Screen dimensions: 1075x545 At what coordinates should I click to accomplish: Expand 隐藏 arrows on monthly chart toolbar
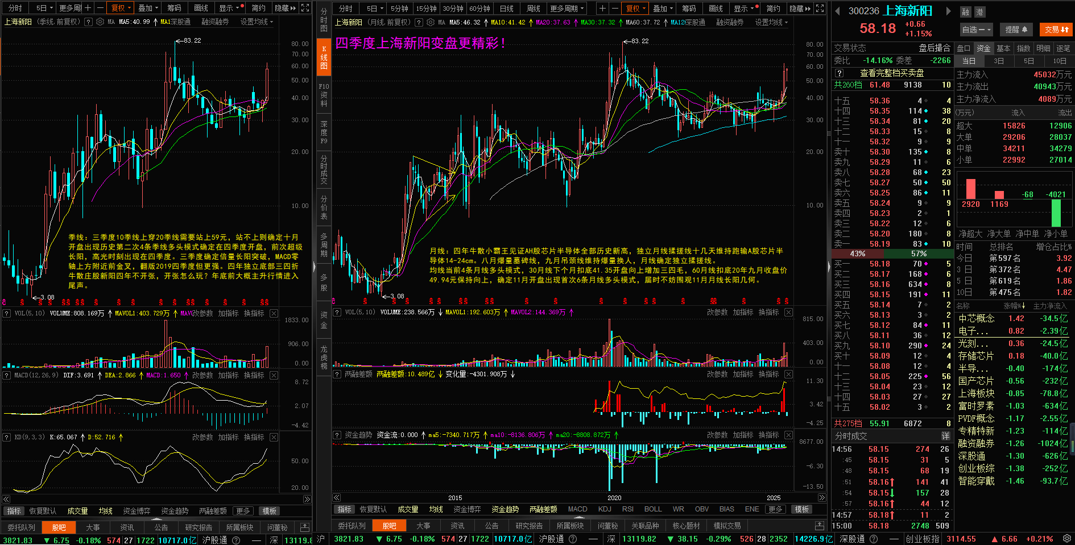click(800, 8)
